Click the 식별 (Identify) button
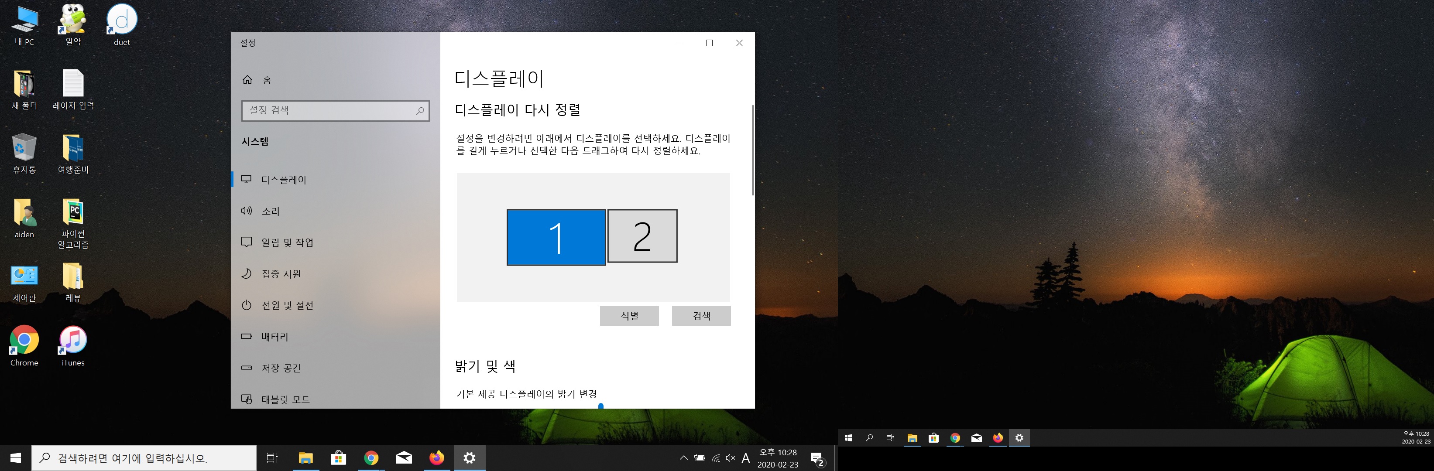This screenshot has height=471, width=1434. click(629, 316)
